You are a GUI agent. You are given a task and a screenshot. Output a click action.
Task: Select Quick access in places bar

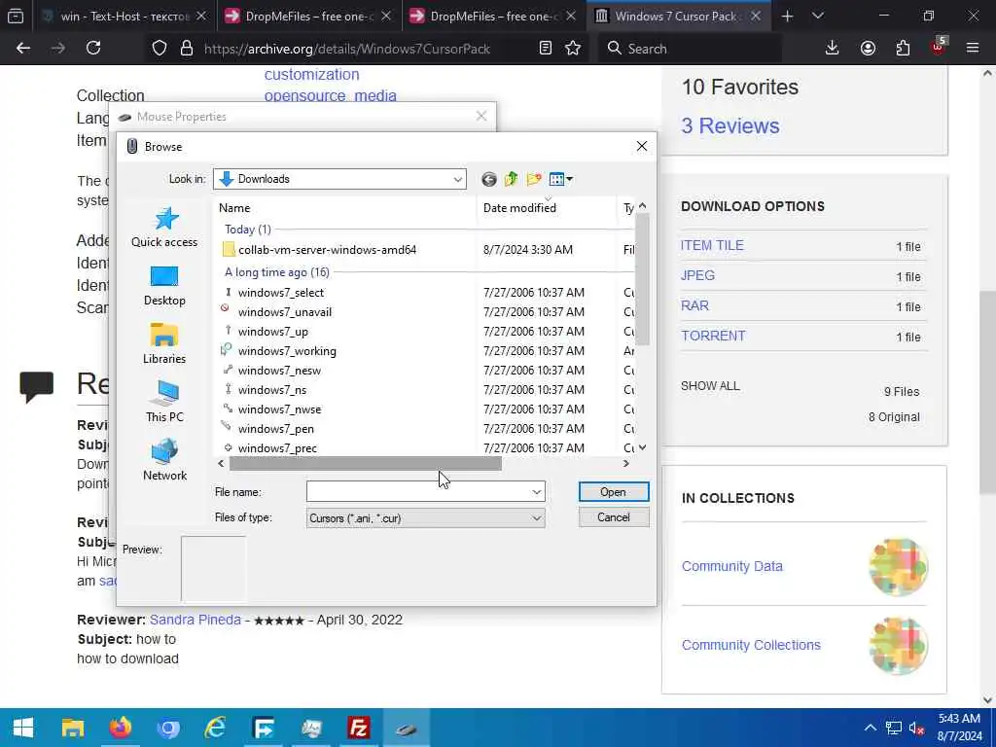[x=164, y=228]
